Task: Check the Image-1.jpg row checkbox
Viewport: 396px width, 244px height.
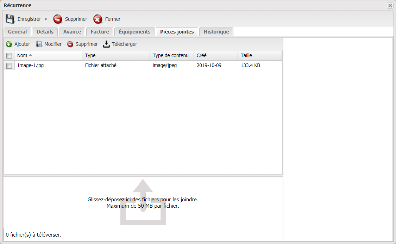Action: click(9, 66)
